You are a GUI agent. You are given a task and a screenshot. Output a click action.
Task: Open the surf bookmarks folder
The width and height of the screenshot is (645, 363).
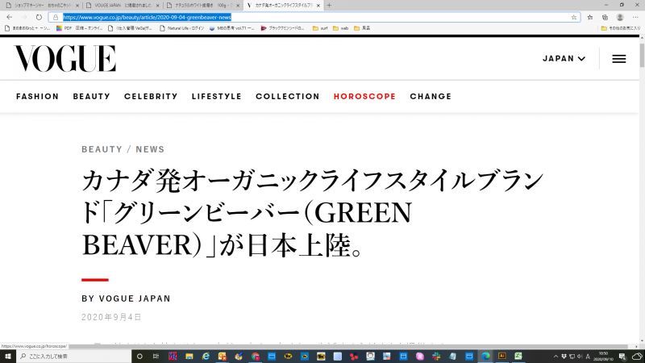[x=320, y=28]
